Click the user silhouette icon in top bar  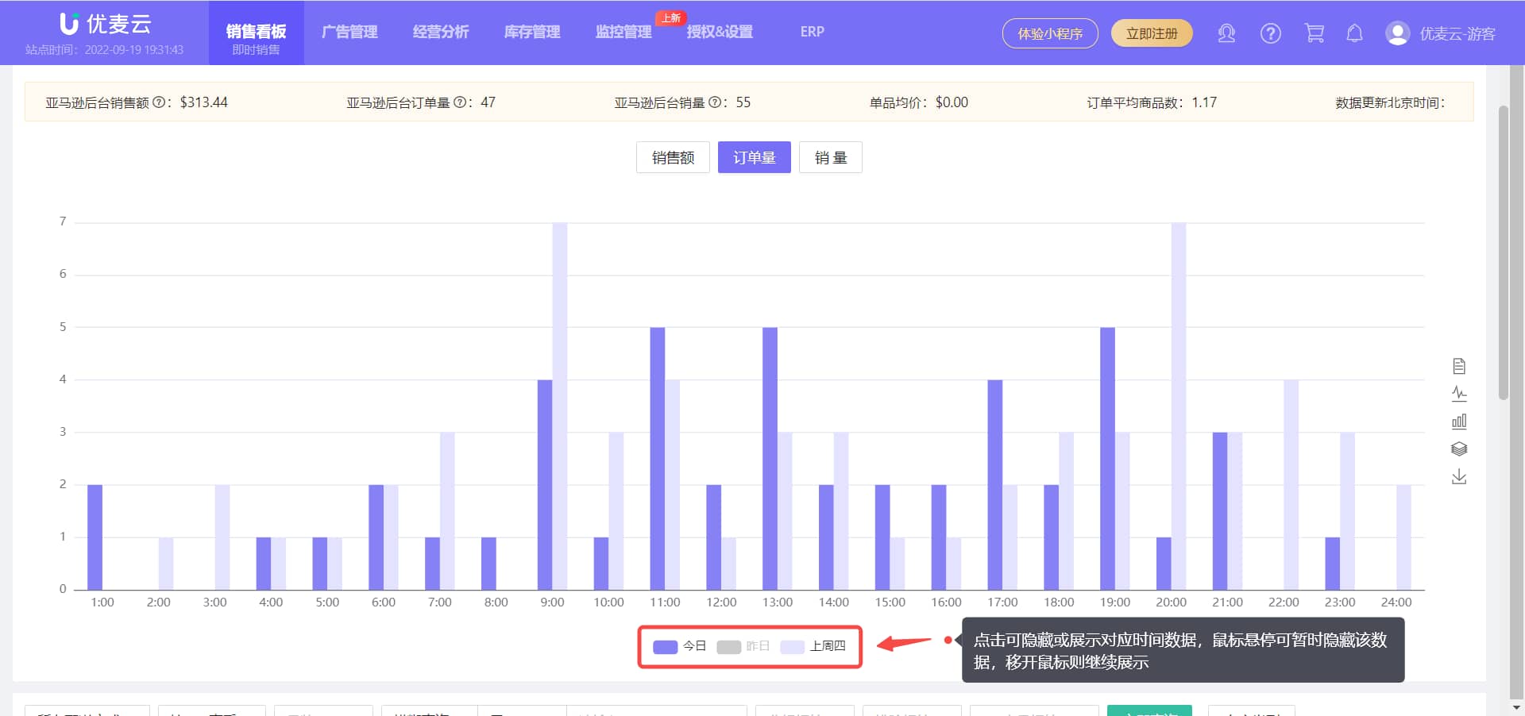1226,33
